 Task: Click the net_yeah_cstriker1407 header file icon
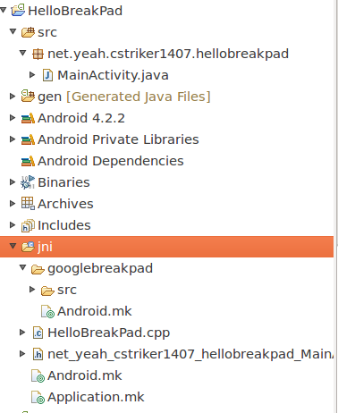[x=38, y=354]
